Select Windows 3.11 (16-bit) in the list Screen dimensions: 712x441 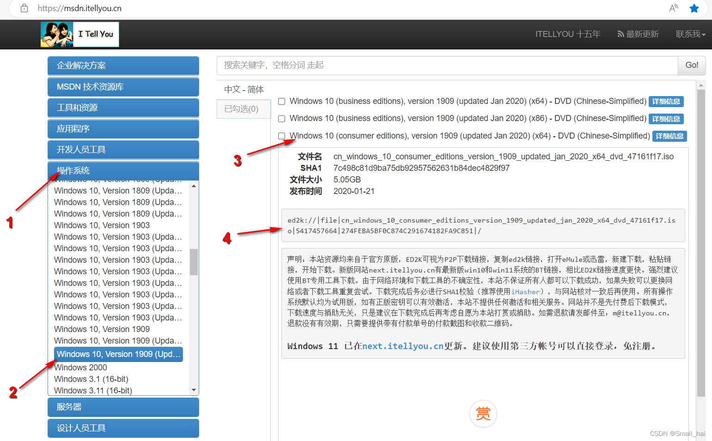click(93, 391)
